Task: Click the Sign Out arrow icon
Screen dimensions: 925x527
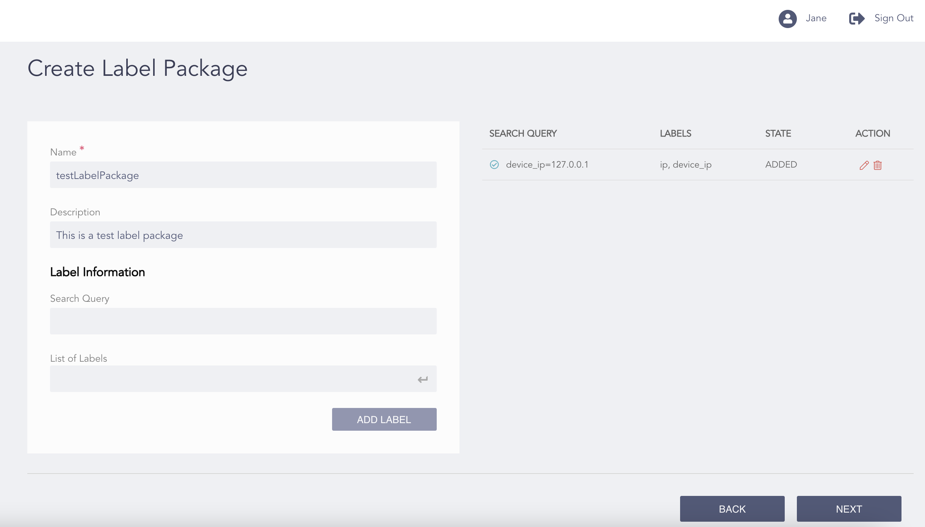Action: tap(856, 18)
